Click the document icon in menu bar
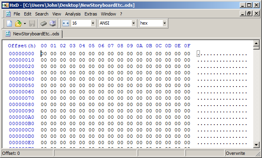The width and height of the screenshot is (262, 158). (8, 14)
